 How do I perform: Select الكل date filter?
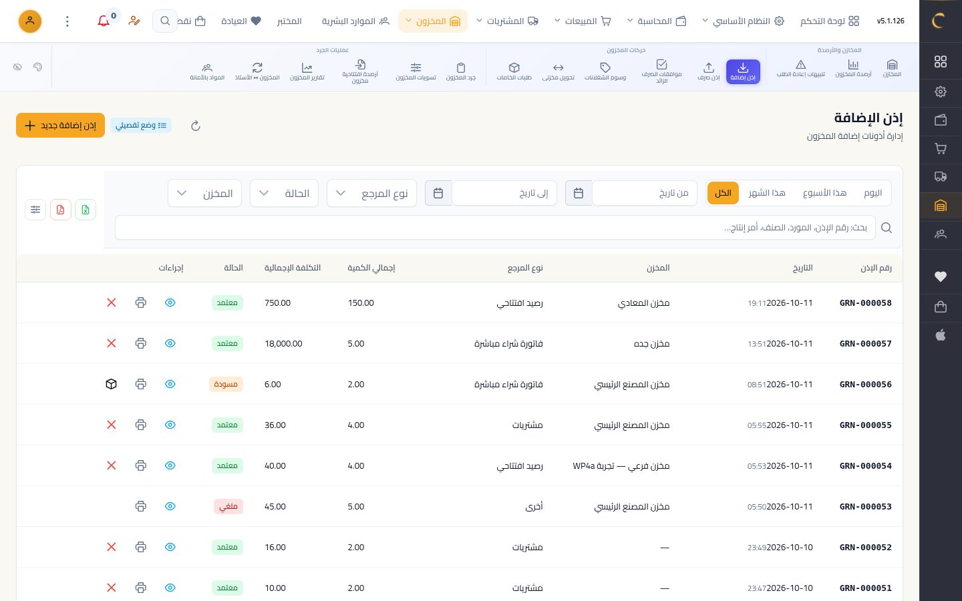(x=723, y=193)
